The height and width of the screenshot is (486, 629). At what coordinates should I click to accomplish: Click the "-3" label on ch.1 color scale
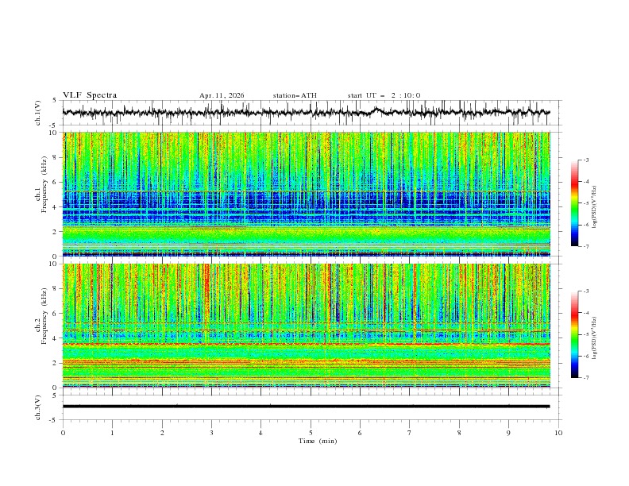[x=586, y=160]
